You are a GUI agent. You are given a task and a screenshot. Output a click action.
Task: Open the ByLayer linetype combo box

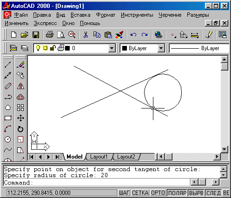tap(199, 48)
